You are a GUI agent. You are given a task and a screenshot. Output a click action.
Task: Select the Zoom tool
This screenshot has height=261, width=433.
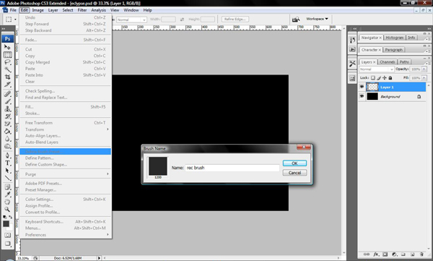[7, 209]
